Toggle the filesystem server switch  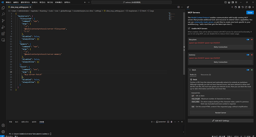248,40
